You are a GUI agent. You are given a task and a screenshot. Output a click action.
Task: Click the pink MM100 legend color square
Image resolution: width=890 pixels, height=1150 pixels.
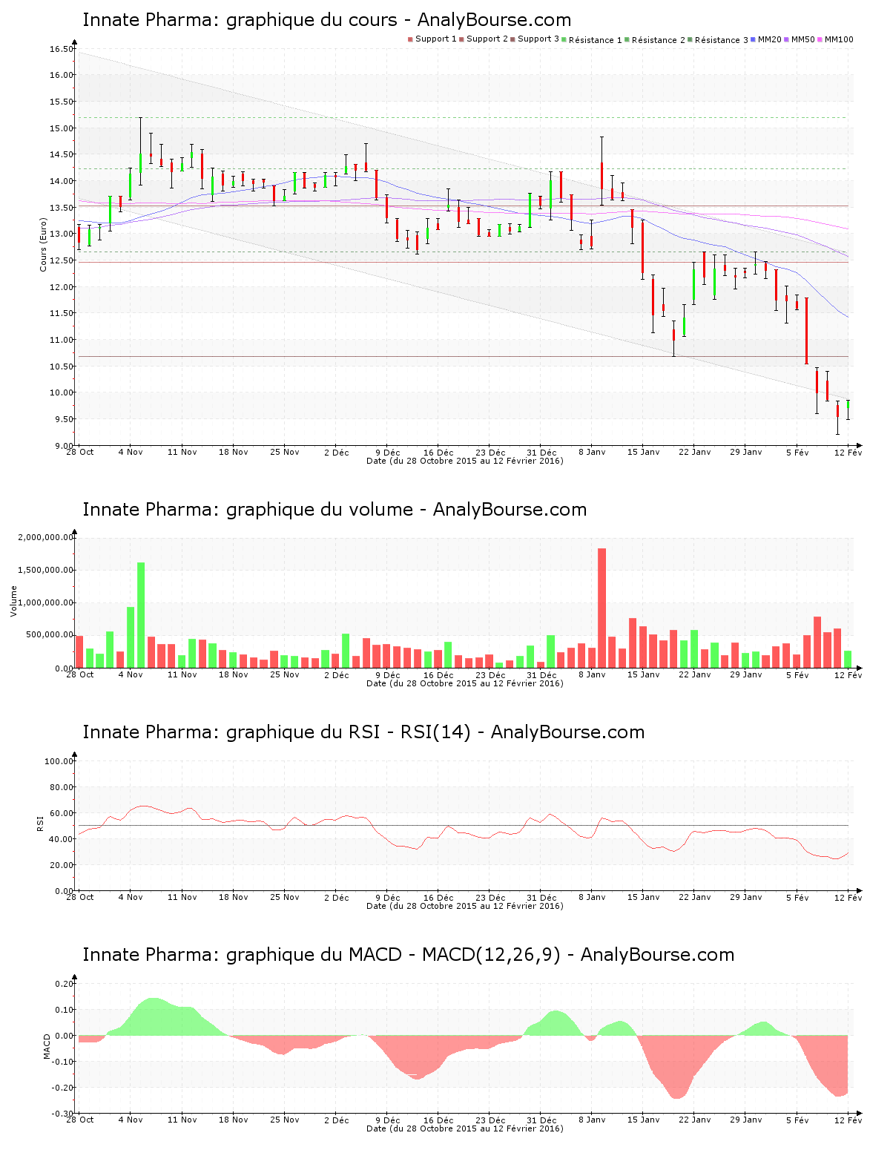click(820, 39)
